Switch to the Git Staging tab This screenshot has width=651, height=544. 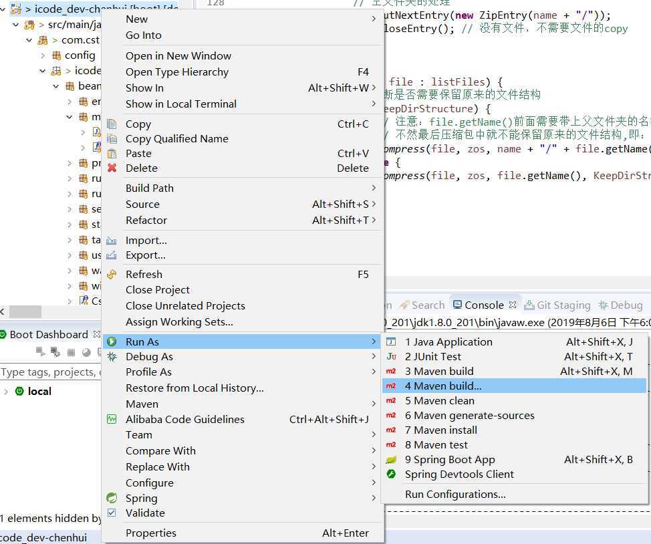point(557,305)
